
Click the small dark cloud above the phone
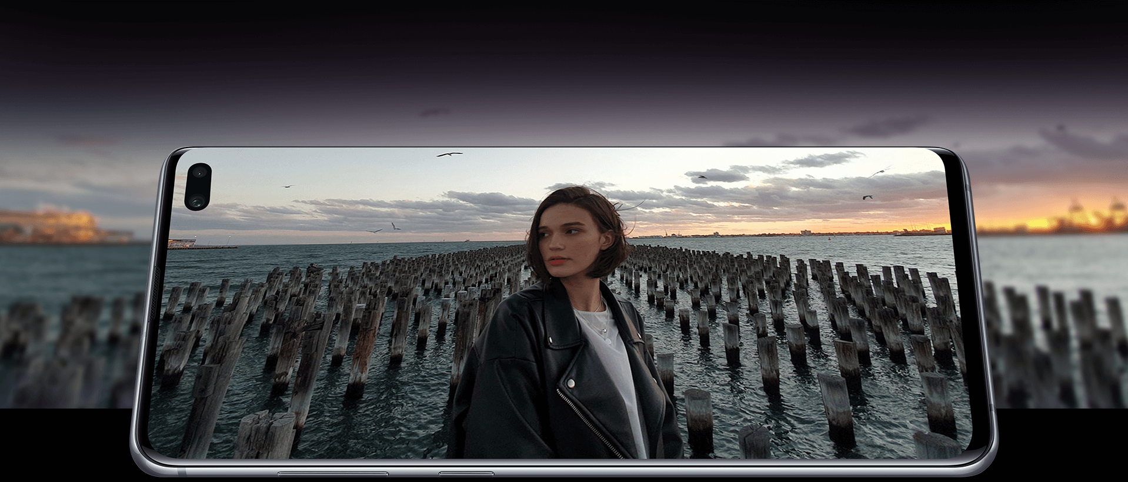(x=435, y=112)
